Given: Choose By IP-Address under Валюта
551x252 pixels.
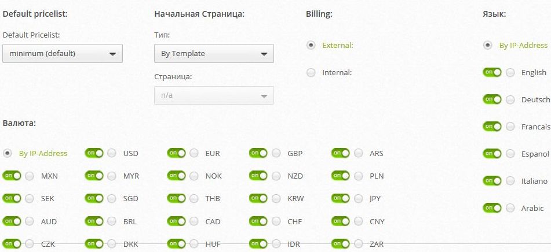Looking at the screenshot, I should point(7,153).
